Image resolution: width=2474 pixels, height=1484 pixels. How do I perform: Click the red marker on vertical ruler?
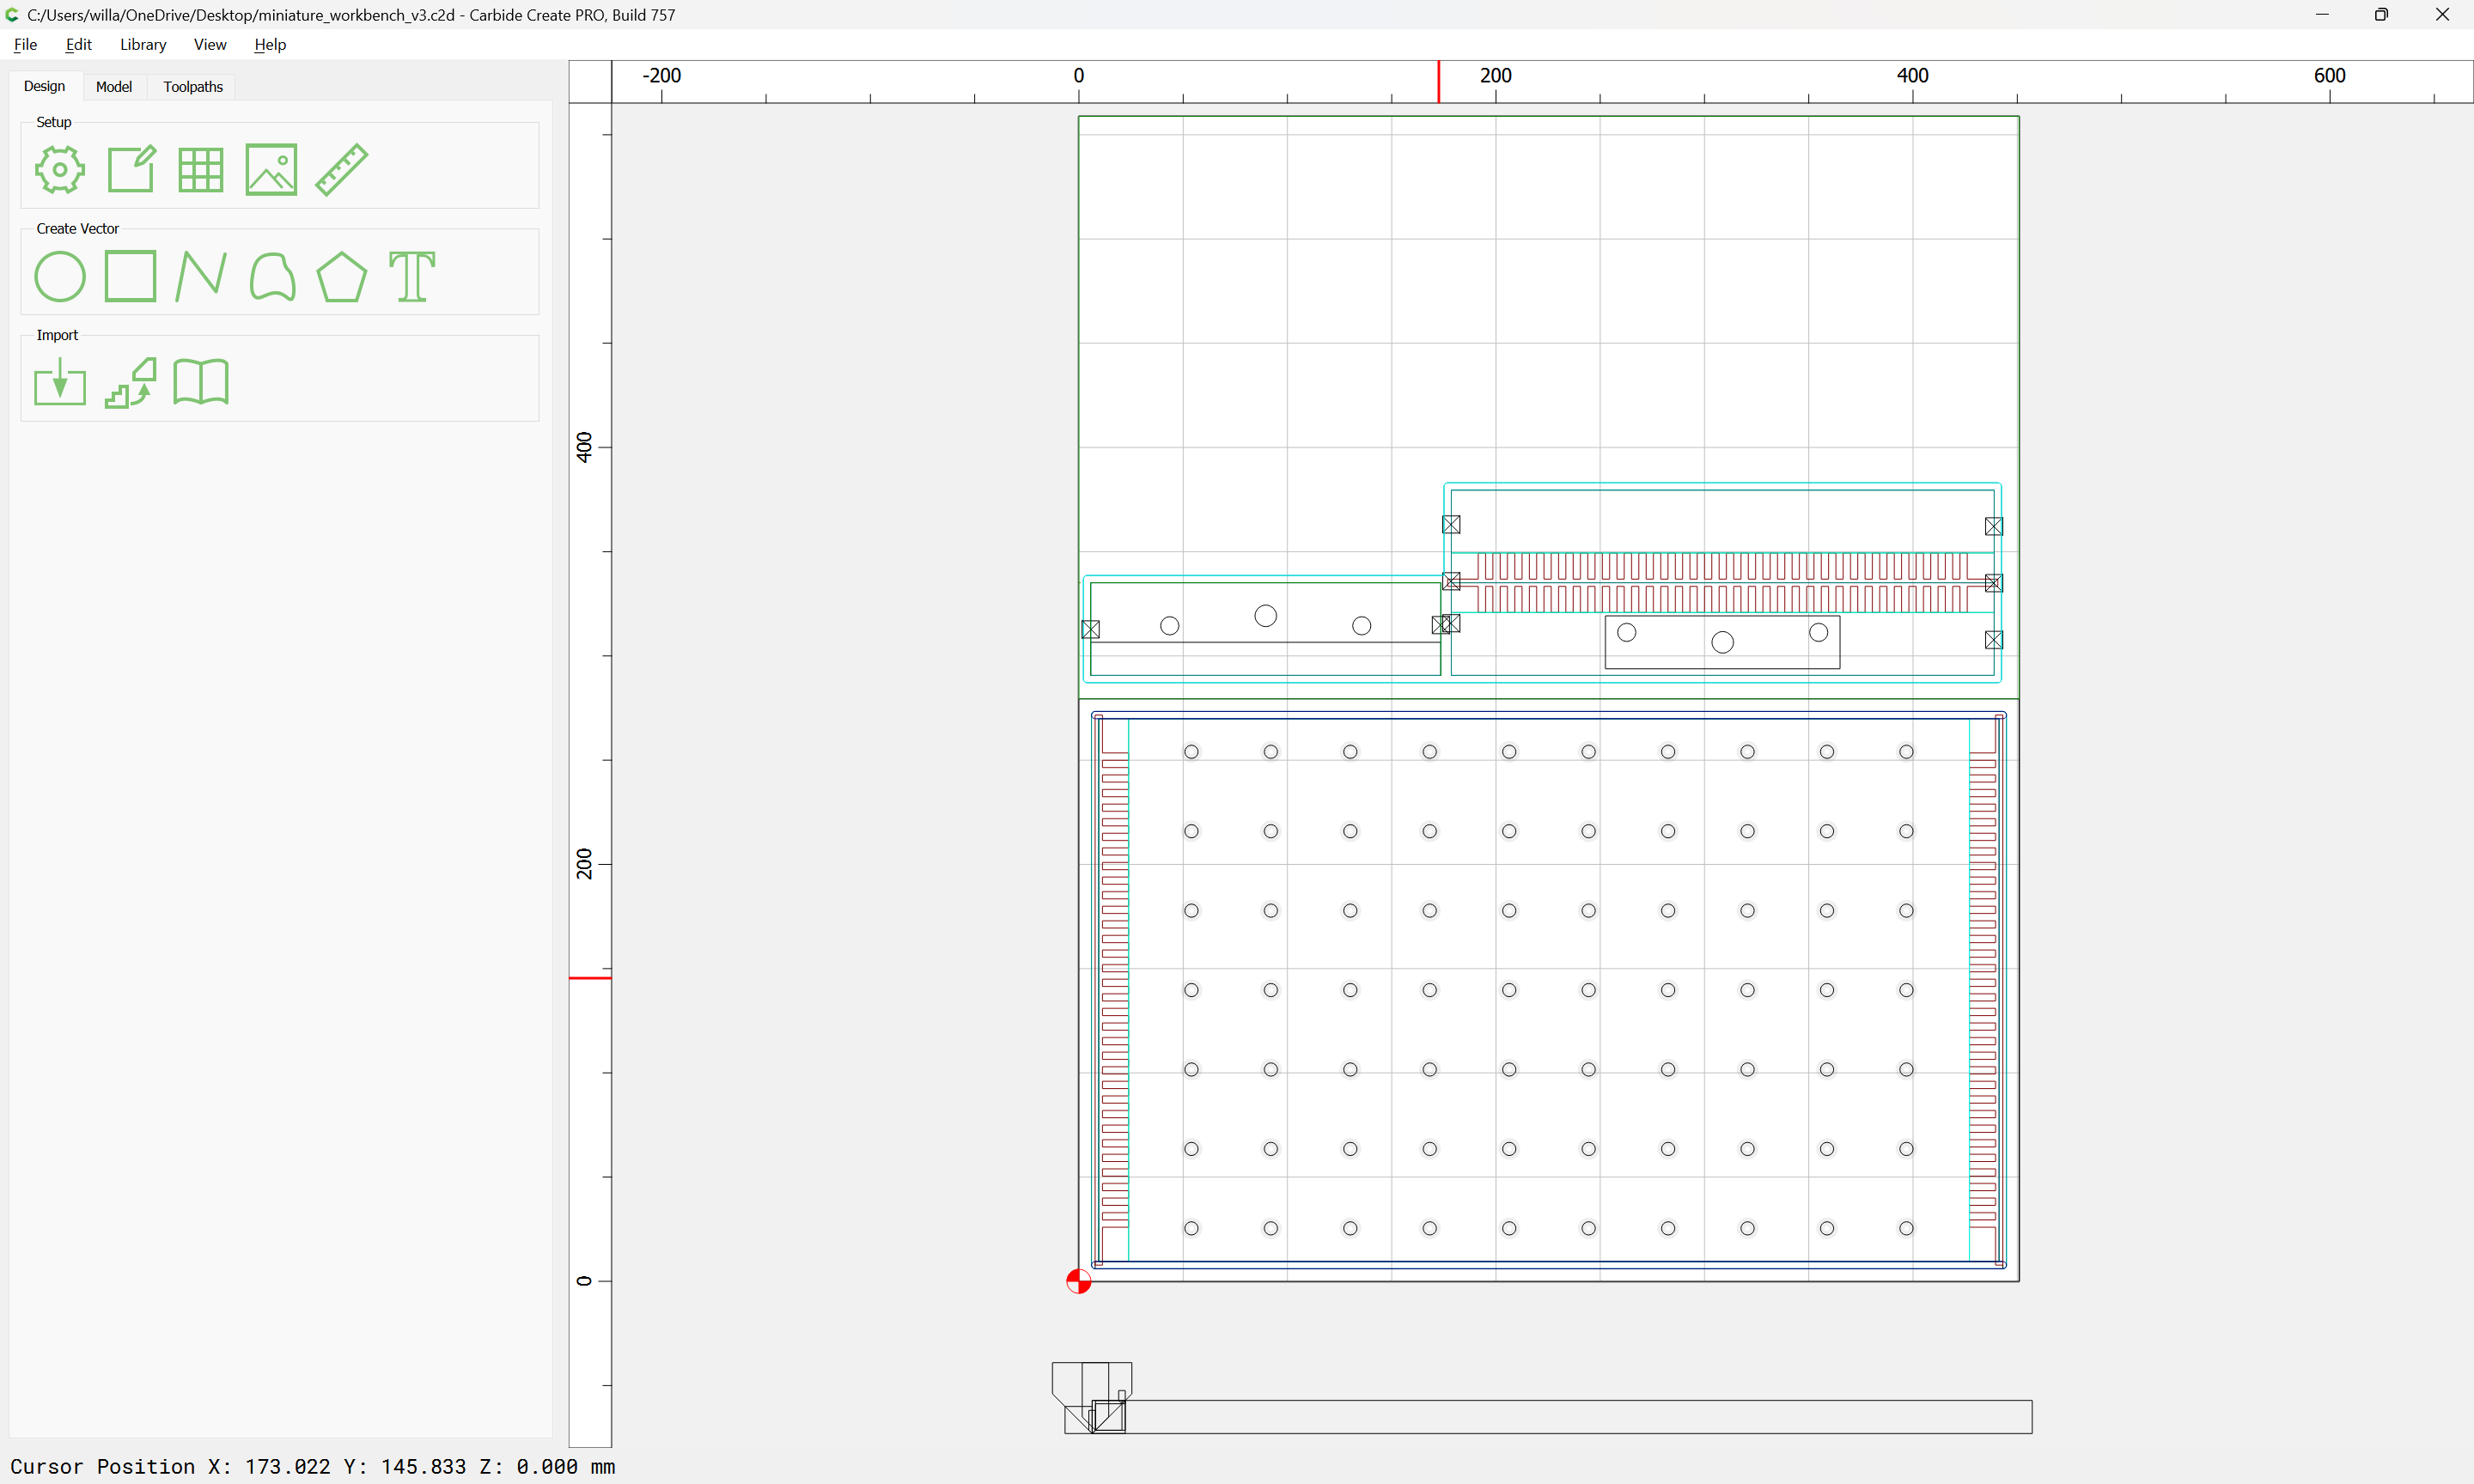click(590, 978)
